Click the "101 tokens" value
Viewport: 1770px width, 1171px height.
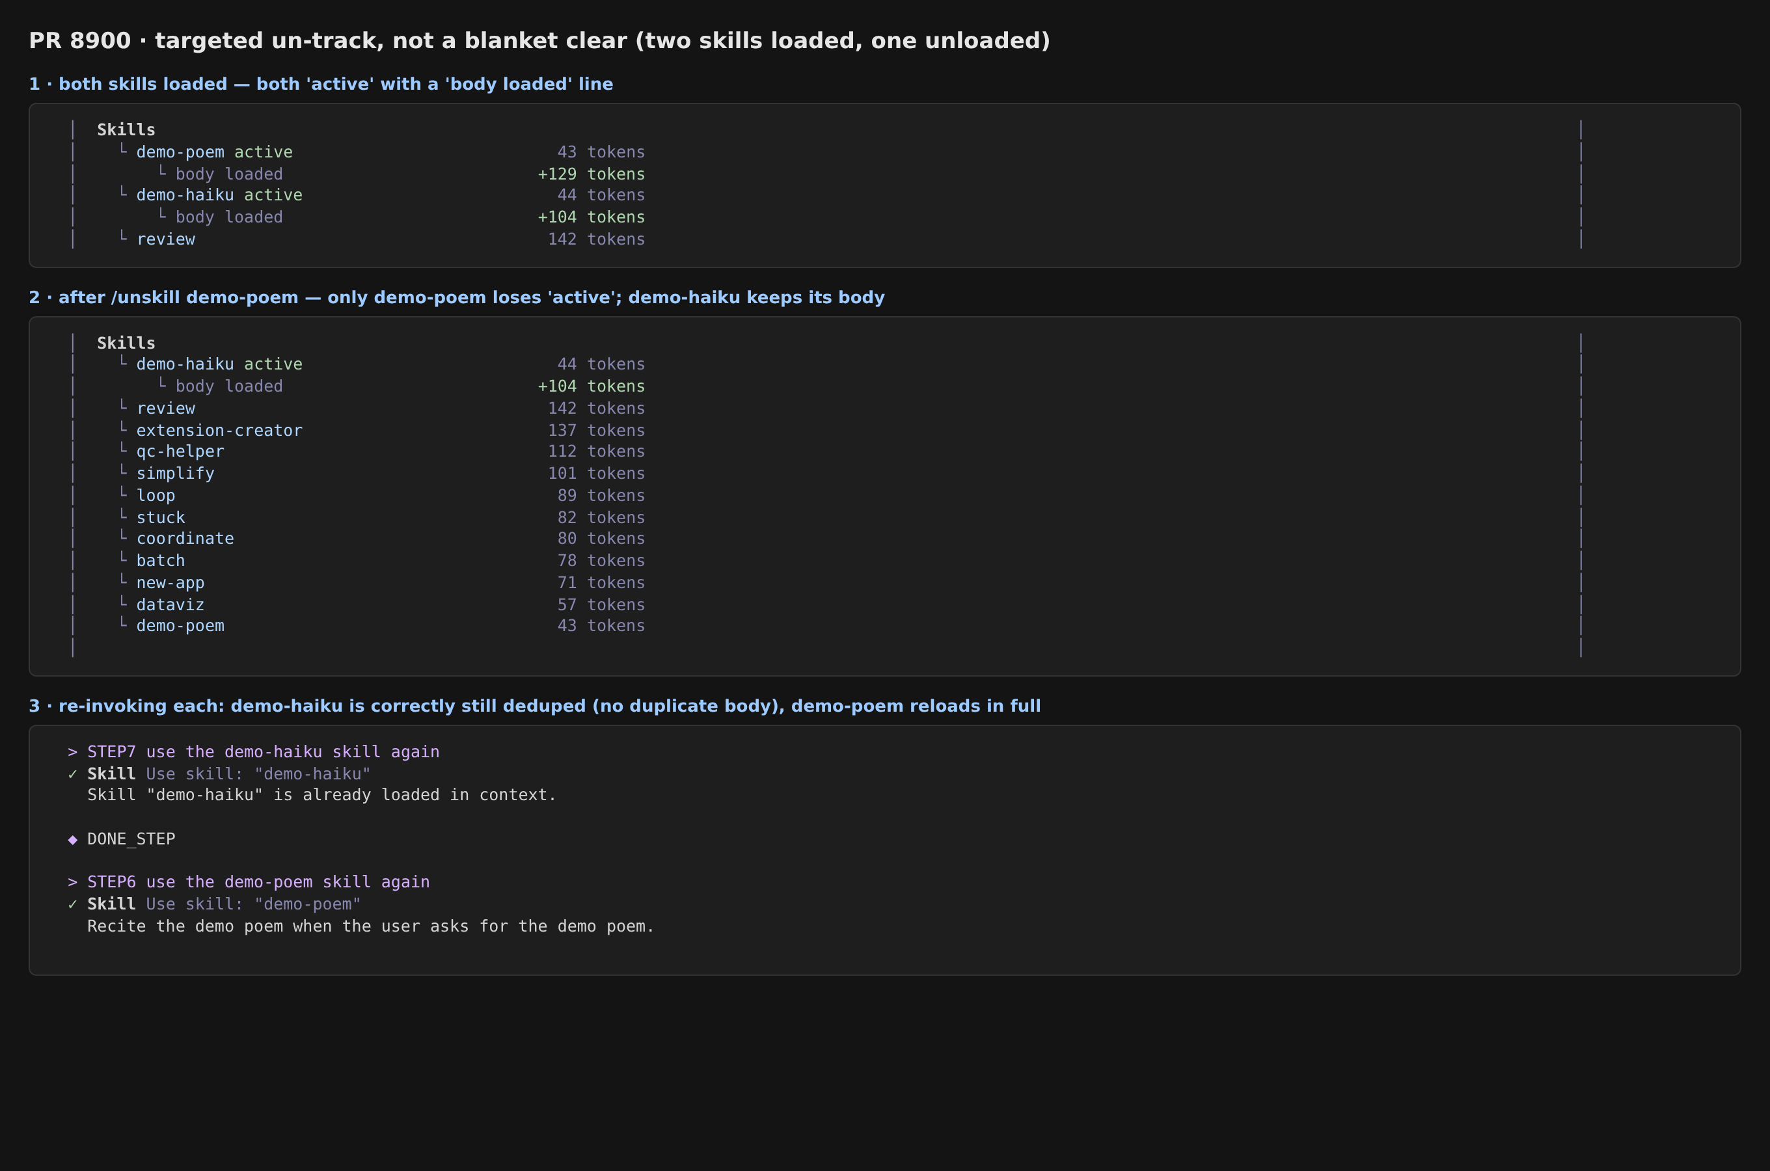(x=597, y=474)
